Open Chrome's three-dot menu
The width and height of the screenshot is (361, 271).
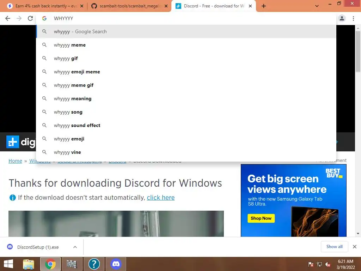(353, 18)
